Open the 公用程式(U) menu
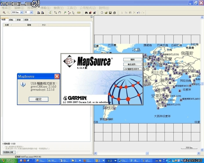Screen dimensions: 204x163 coord(88,8)
